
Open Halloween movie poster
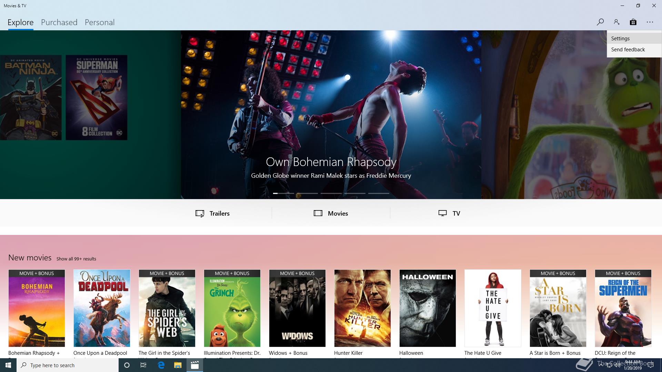428,308
